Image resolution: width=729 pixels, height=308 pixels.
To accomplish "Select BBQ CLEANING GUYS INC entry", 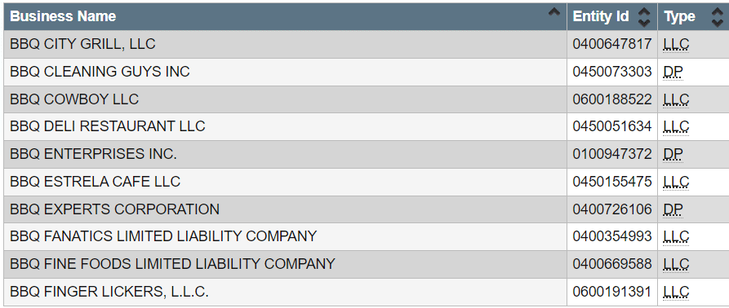I will pyautogui.click(x=100, y=72).
